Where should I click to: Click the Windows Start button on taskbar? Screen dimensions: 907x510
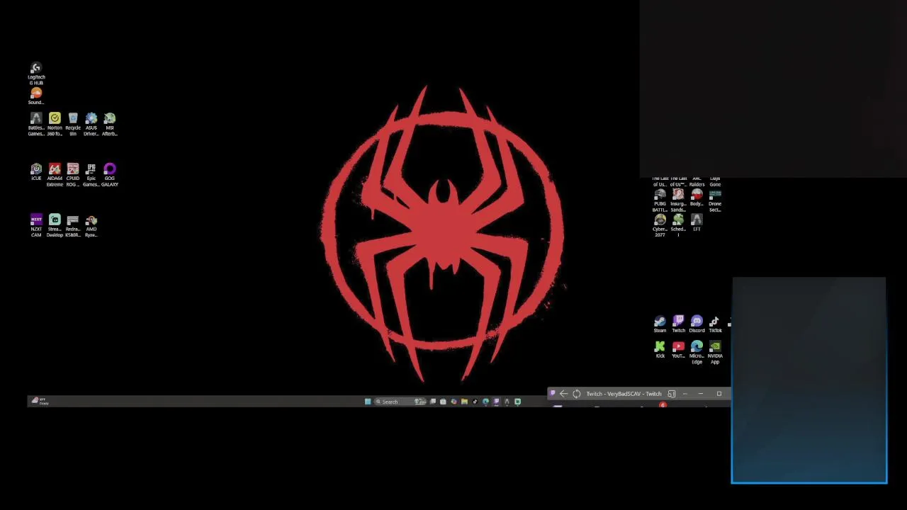tap(368, 402)
